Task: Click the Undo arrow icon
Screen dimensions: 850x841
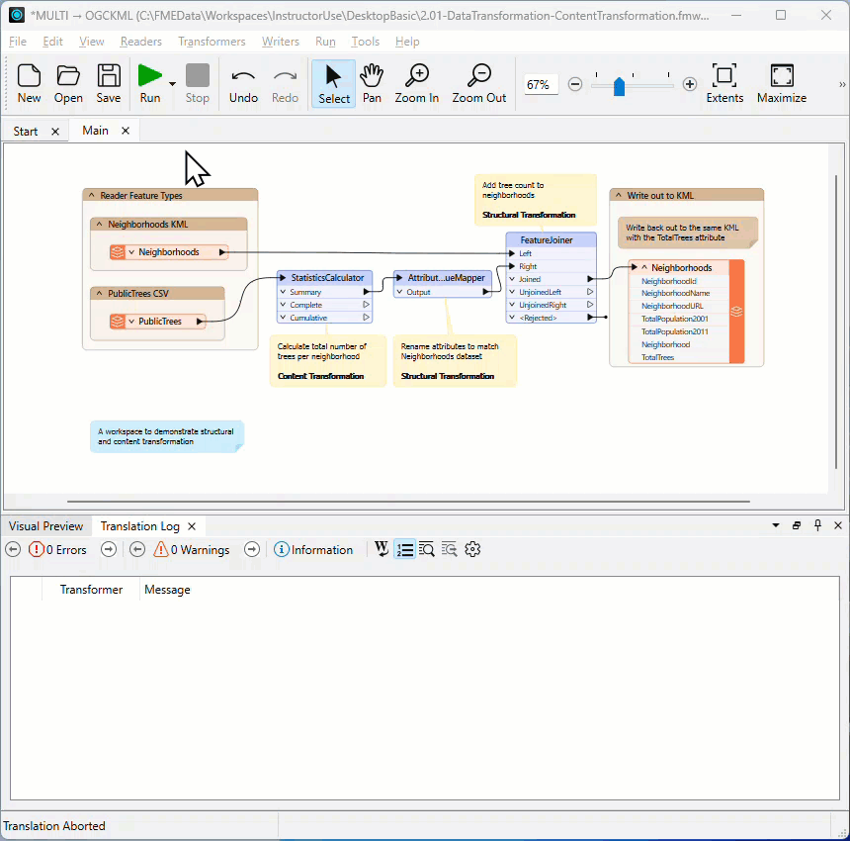Action: click(243, 83)
